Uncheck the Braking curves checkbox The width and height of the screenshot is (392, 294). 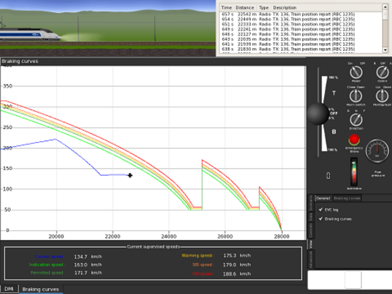(320, 219)
